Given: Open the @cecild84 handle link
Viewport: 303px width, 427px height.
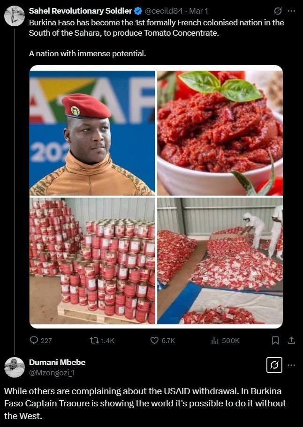Looking at the screenshot, I should [164, 11].
